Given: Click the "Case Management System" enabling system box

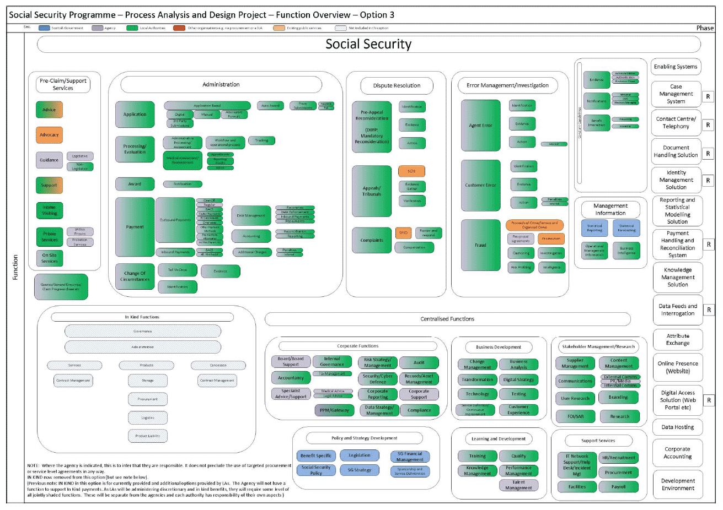Looking at the screenshot, I should click(x=676, y=94).
